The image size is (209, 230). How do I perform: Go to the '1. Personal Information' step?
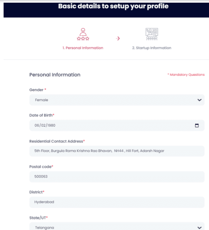click(x=83, y=48)
